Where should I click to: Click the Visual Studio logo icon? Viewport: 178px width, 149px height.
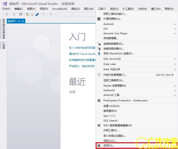click(5, 4)
